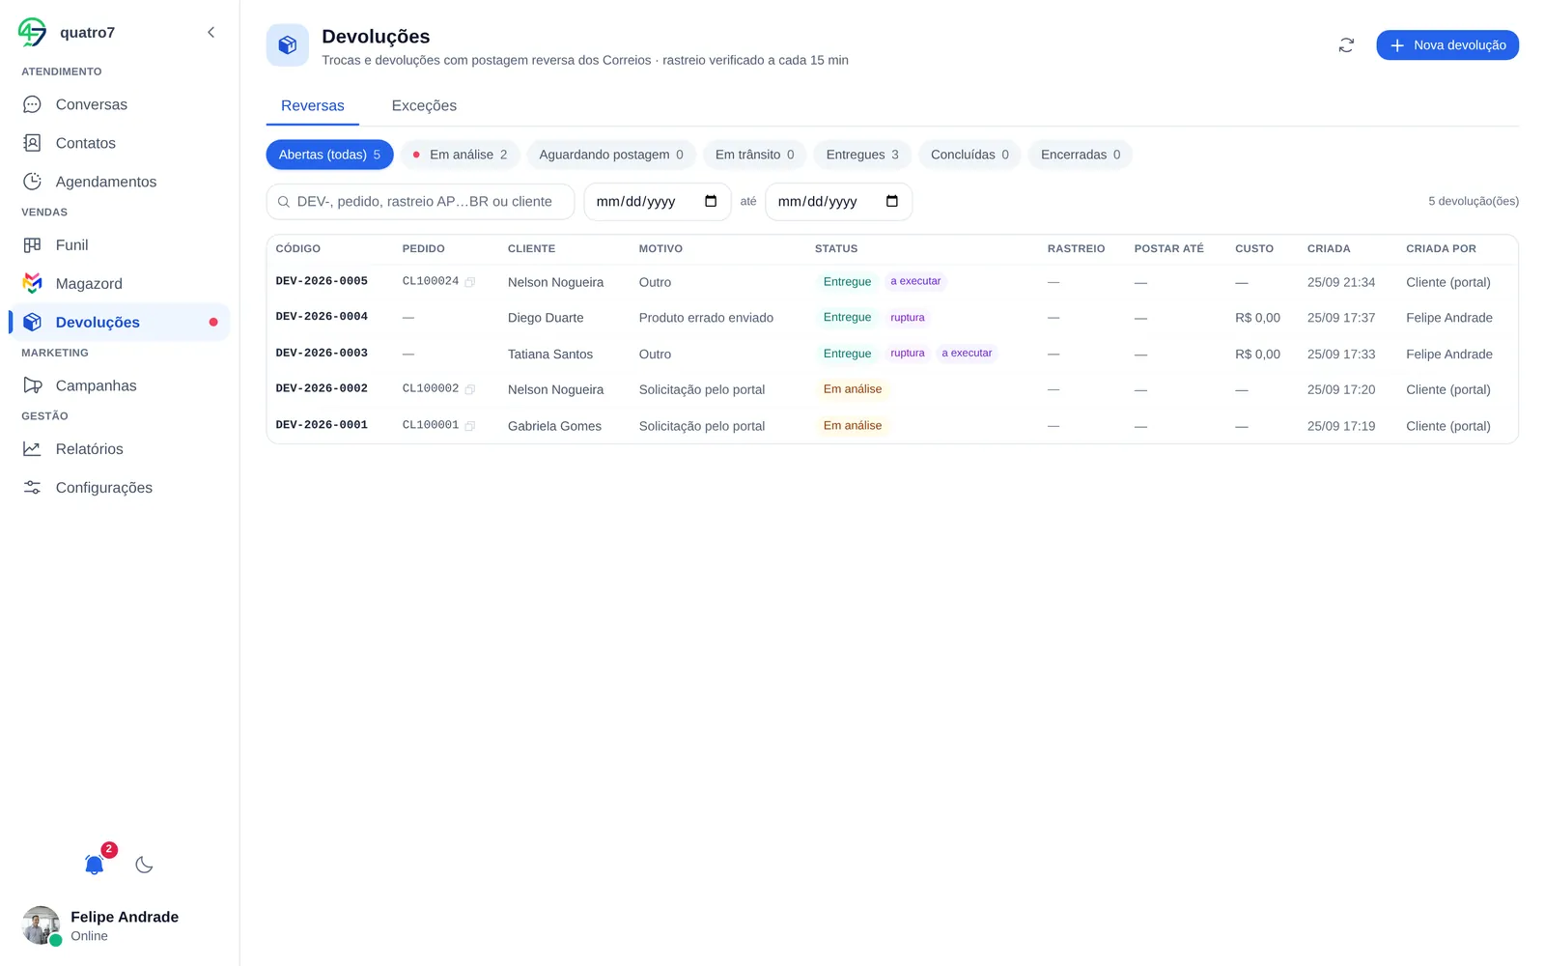Switch to the Exceções tab
This screenshot has width=1545, height=966.
424,105
